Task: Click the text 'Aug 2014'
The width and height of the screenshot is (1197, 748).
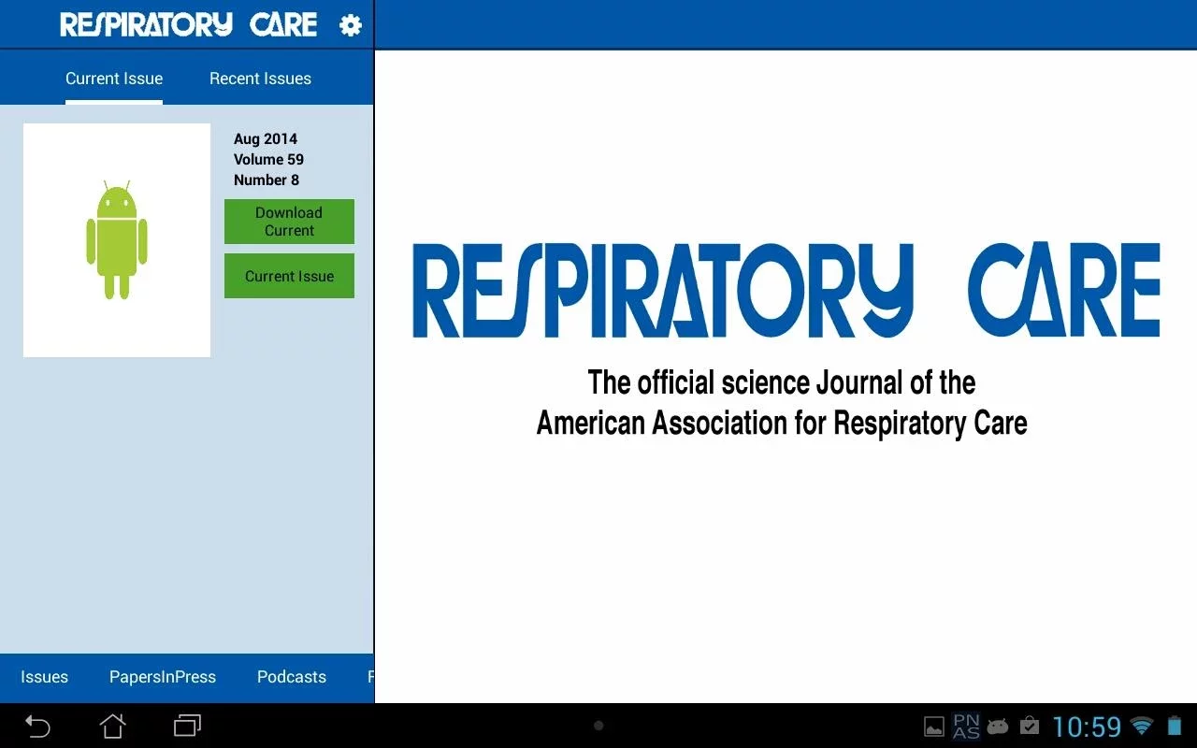Action: point(266,138)
